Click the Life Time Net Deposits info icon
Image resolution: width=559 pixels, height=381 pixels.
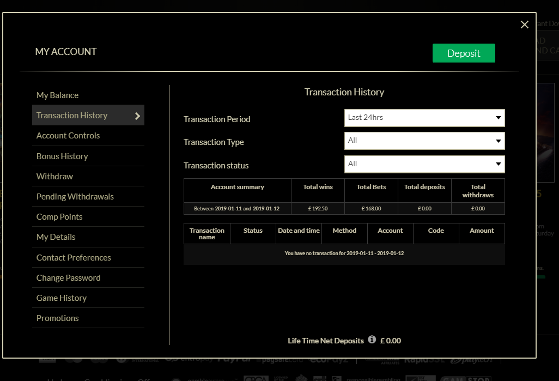pos(372,340)
